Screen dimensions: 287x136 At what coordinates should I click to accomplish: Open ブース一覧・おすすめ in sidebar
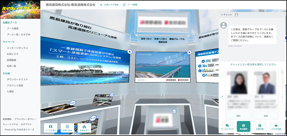point(18,35)
